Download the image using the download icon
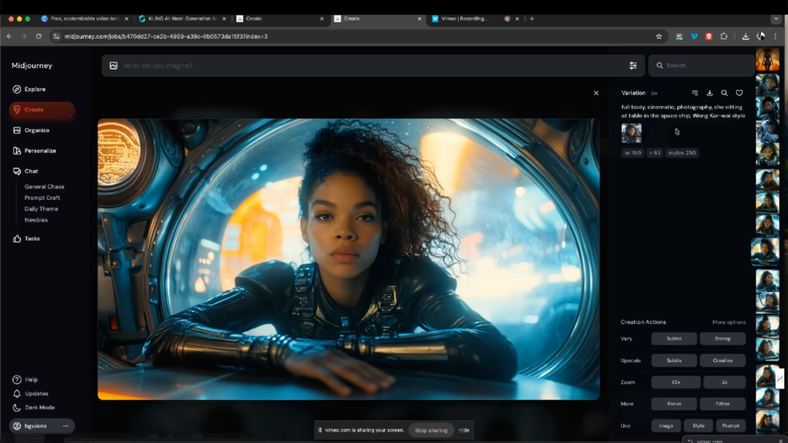 click(710, 93)
